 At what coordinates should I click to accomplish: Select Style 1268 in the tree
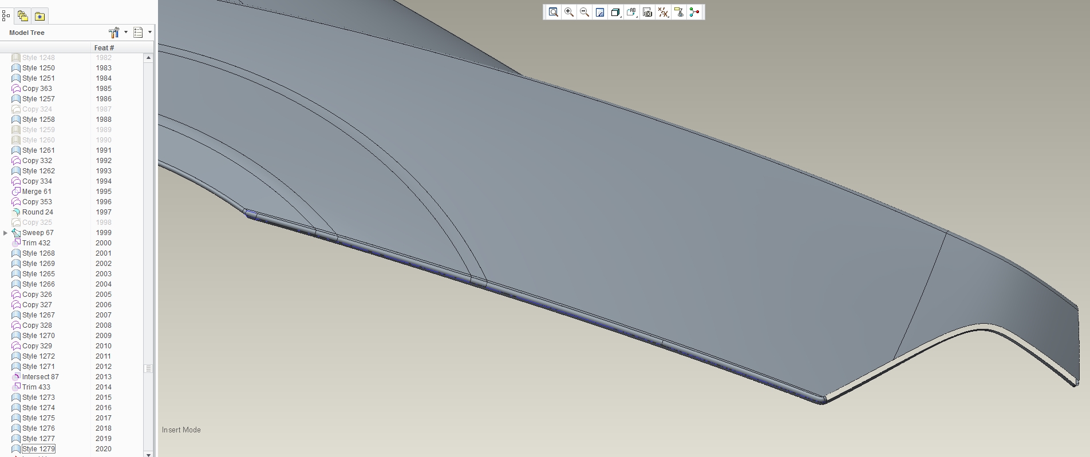[38, 253]
